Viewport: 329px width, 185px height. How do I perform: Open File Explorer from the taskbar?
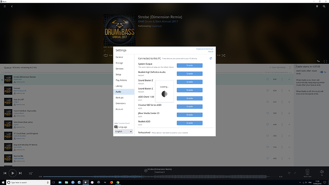tap(66, 183)
